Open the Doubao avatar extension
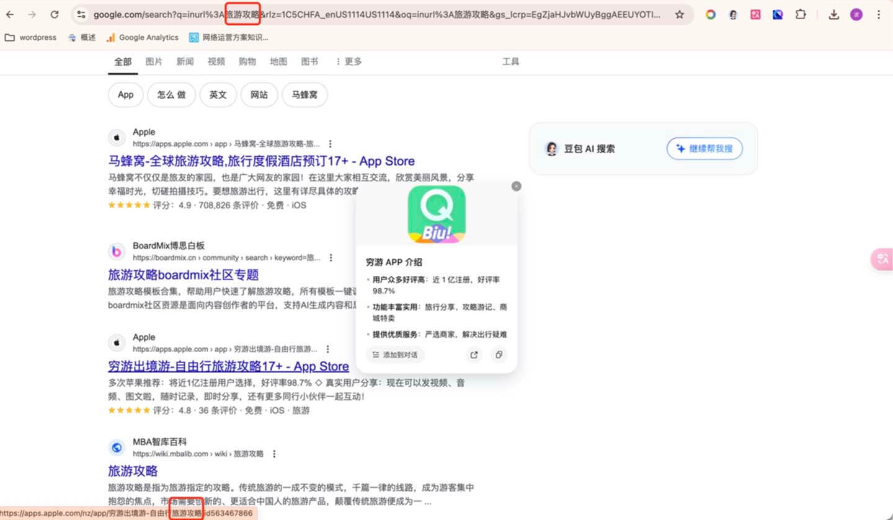893x520 pixels. (733, 14)
